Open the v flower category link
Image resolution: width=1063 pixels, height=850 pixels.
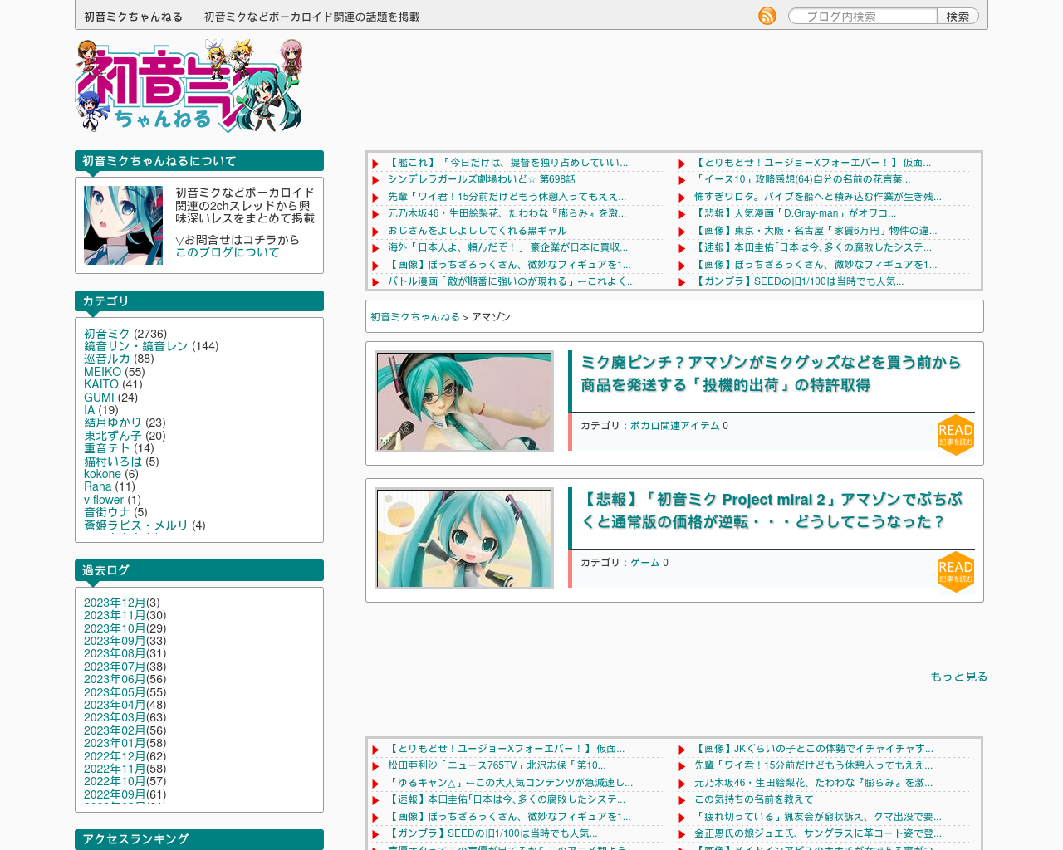[x=104, y=500]
